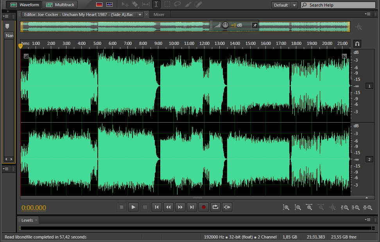Click the Record button
The height and width of the screenshot is (242, 380).
(204, 207)
